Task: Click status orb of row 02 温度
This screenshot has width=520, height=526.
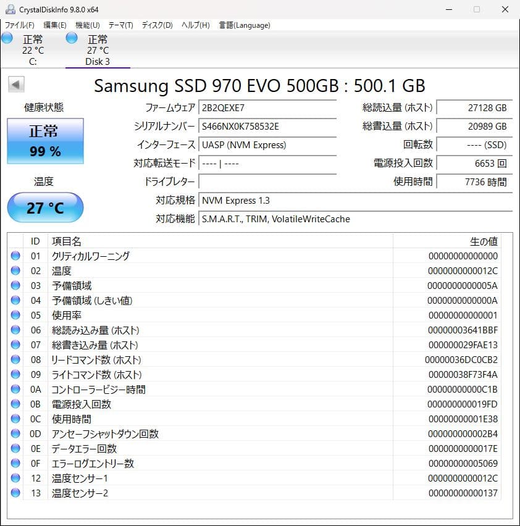Action: click(x=15, y=270)
